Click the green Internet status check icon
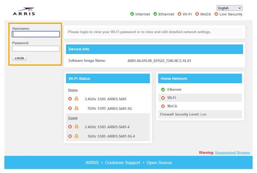257x173 pixels. [x=132, y=14]
